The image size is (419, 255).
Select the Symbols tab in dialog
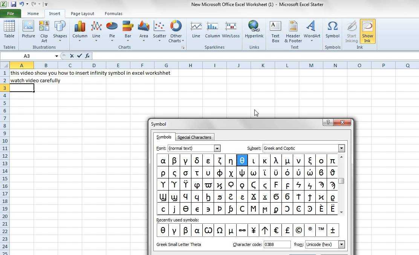point(164,137)
